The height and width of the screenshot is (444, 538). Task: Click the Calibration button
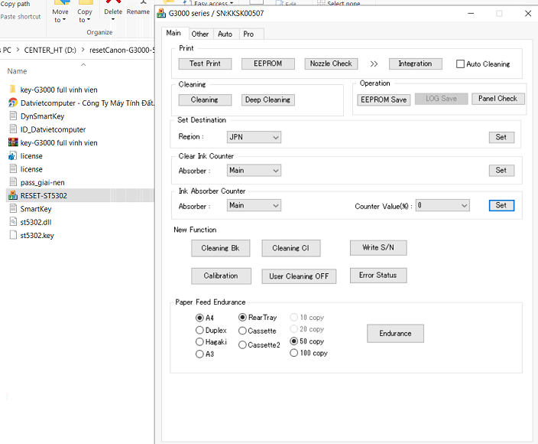coord(221,276)
